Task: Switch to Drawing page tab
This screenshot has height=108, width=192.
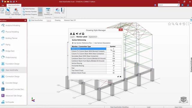Action: tap(58, 20)
